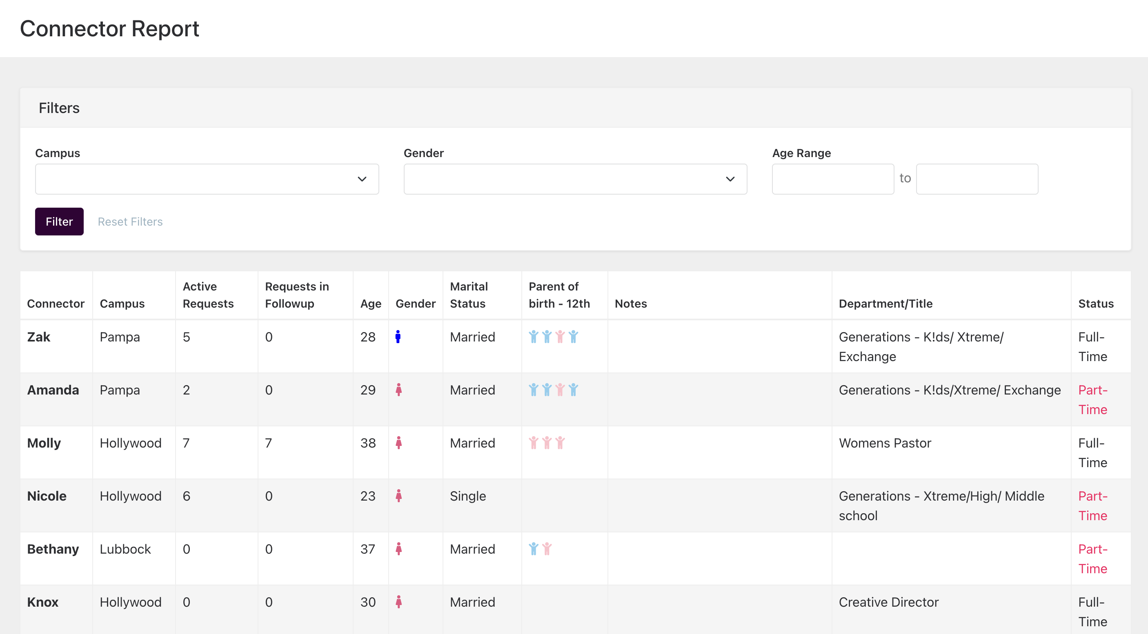Image resolution: width=1148 pixels, height=634 pixels.
Task: Click the Connector Report page title
Action: coord(110,29)
